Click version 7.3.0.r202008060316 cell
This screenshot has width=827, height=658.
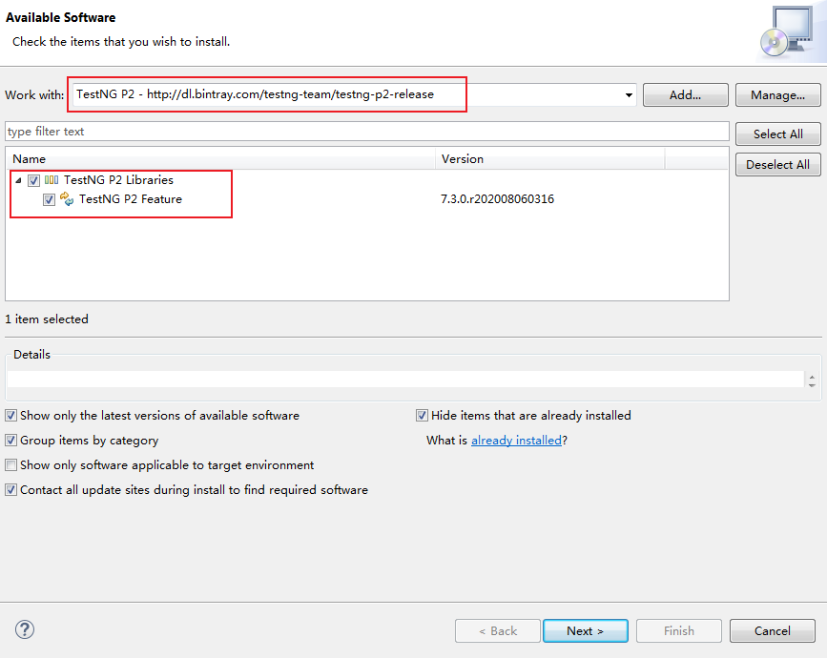[497, 199]
